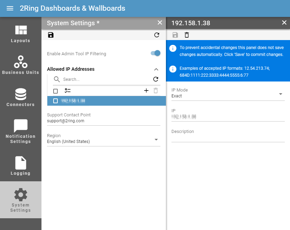Select the highlighted IP address row

[106, 101]
